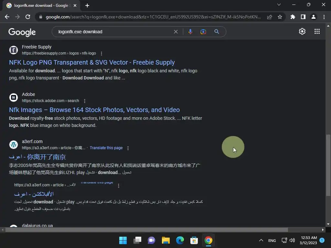Image resolution: width=331 pixels, height=248 pixels.
Task: Open Freebie Supply result options menu
Action: [101, 54]
